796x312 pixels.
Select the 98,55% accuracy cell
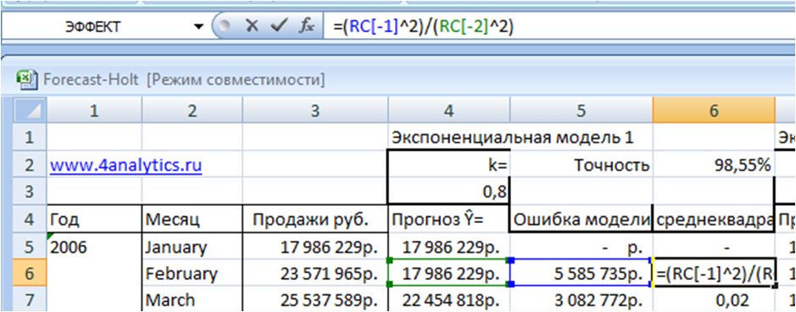pyautogui.click(x=714, y=164)
